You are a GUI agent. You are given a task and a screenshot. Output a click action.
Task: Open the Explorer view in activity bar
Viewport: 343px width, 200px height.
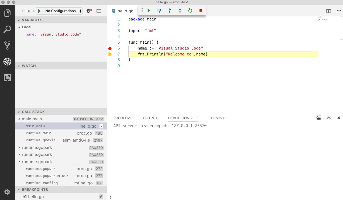click(8, 13)
